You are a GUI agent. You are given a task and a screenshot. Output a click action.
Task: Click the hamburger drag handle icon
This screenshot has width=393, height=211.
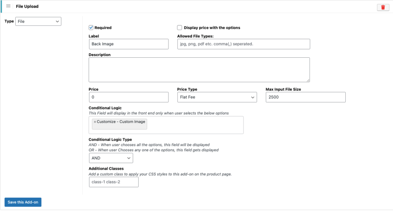point(8,6)
